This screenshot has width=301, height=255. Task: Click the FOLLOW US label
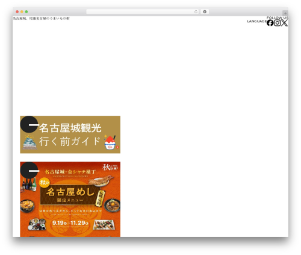coord(278,17)
